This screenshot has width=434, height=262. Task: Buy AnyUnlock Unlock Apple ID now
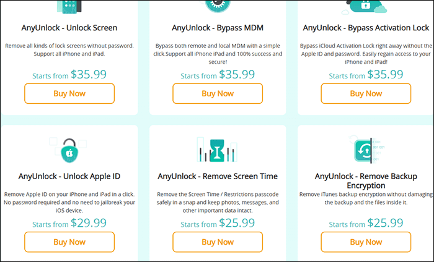pyautogui.click(x=69, y=242)
